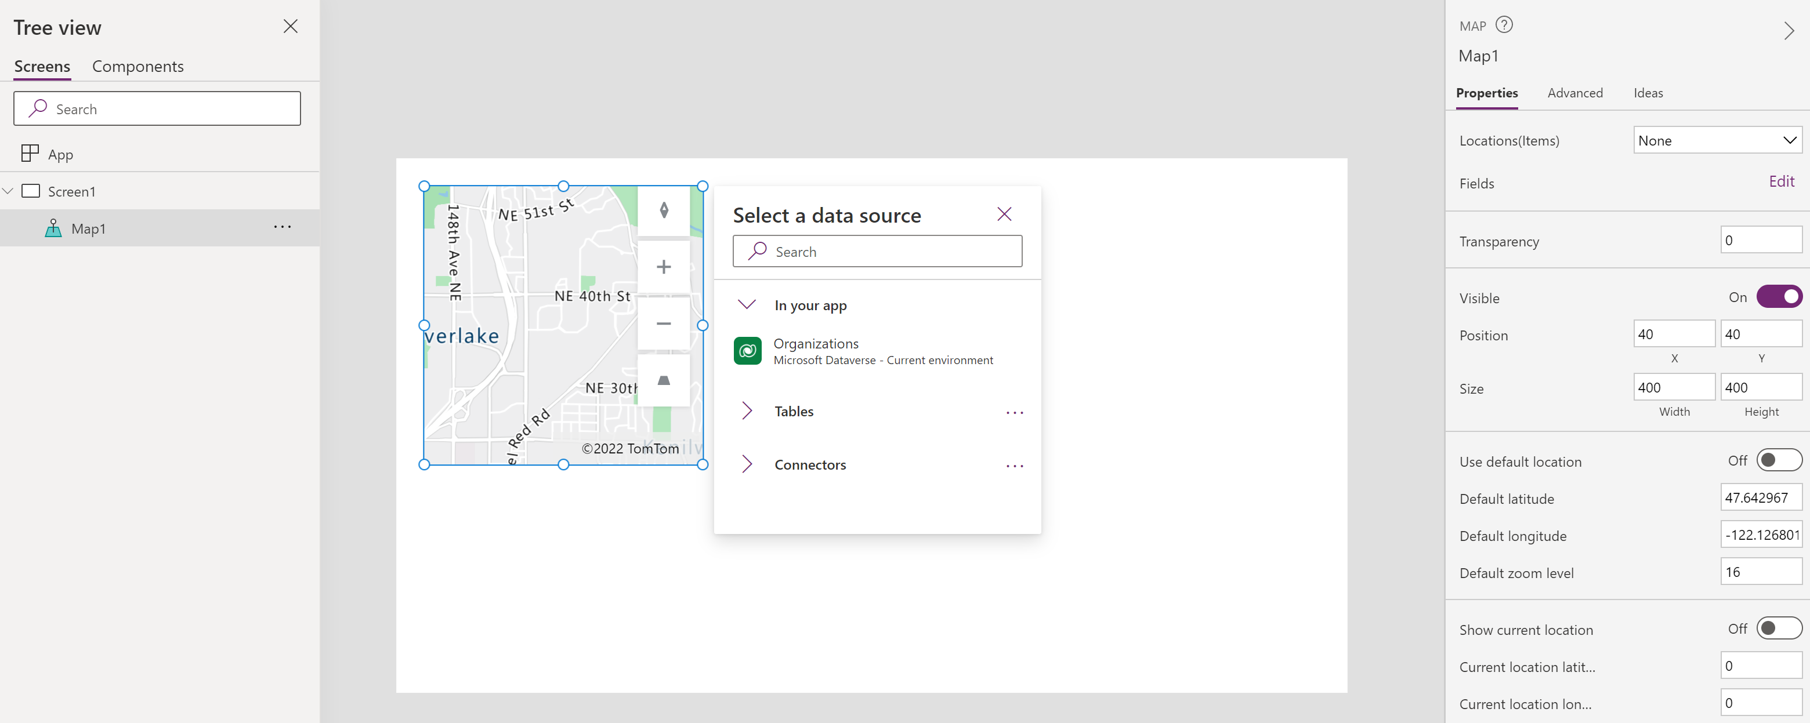Switch to the Advanced properties tab
Screen dimensions: 1810x723
pos(1573,92)
